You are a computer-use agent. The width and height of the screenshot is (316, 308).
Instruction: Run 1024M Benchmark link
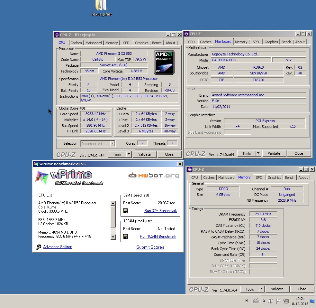click(158, 236)
